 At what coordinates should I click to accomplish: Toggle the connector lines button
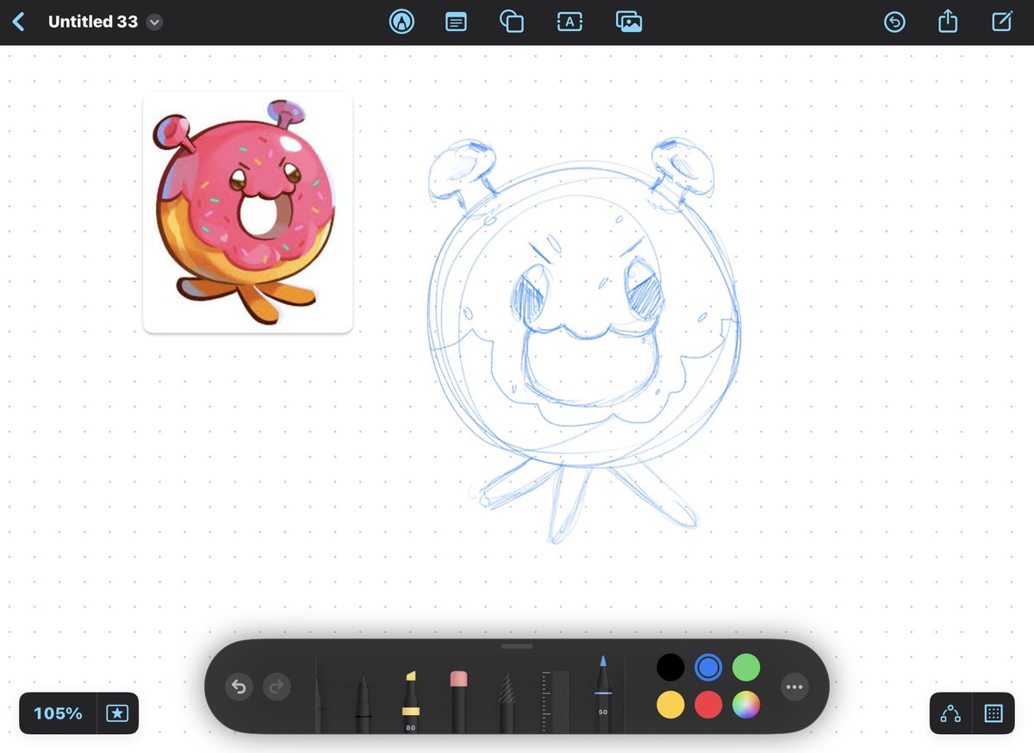(x=950, y=713)
